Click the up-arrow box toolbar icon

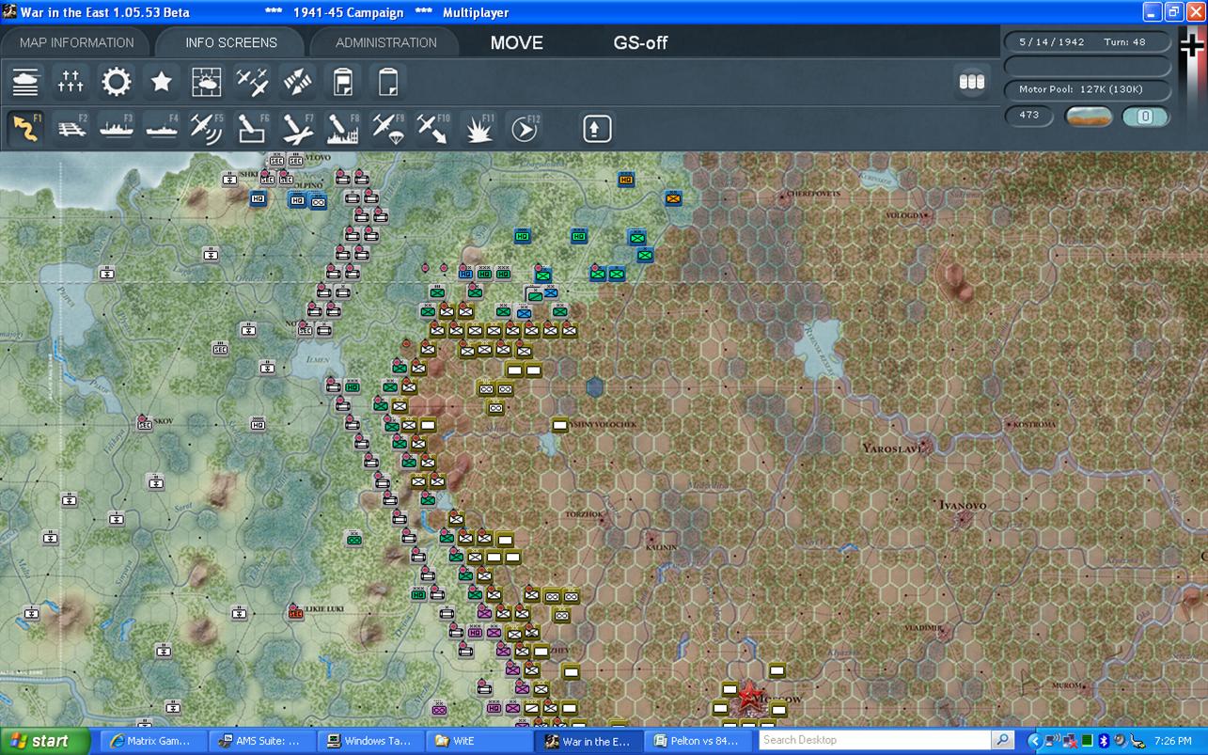597,128
